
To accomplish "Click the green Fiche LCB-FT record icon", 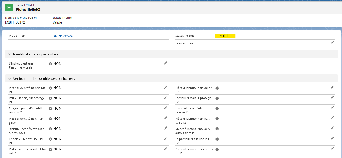I will (x=9, y=7).
